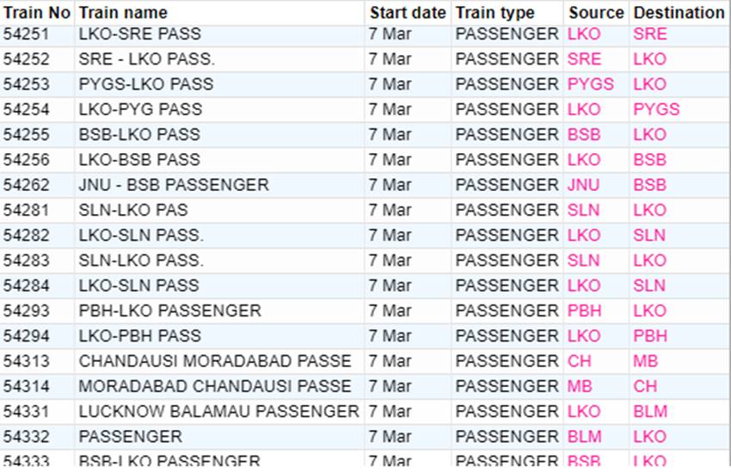Image resolution: width=731 pixels, height=473 pixels.
Task: Click the Source column header
Action: coord(596,13)
